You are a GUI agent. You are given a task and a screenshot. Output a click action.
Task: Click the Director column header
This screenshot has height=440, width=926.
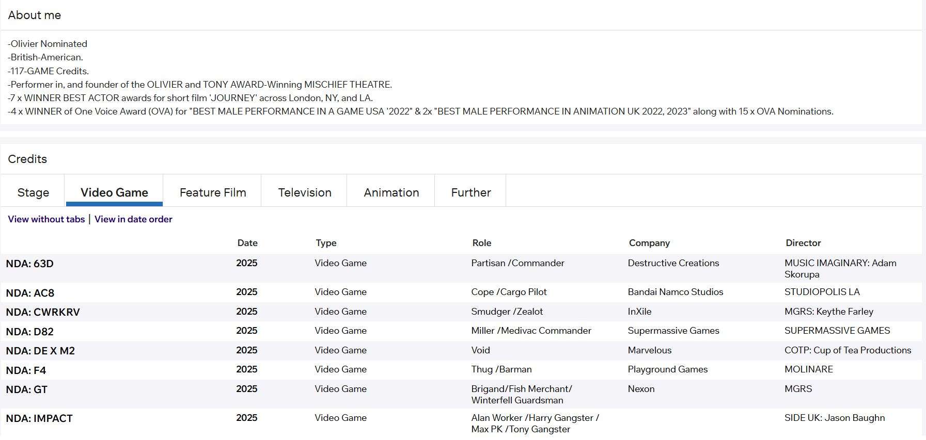pyautogui.click(x=803, y=243)
